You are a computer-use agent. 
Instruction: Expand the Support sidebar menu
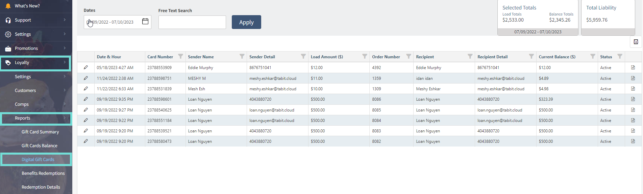click(36, 20)
